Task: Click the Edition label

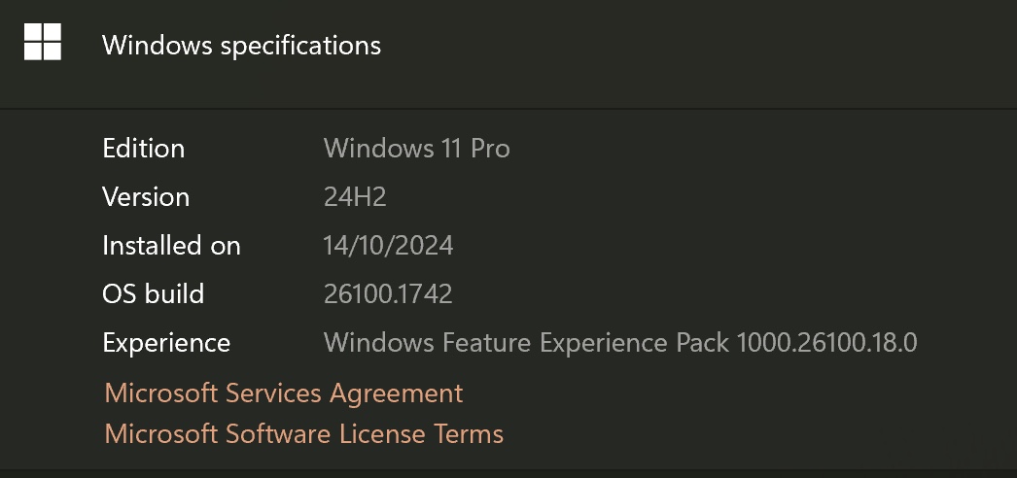Action: [143, 149]
